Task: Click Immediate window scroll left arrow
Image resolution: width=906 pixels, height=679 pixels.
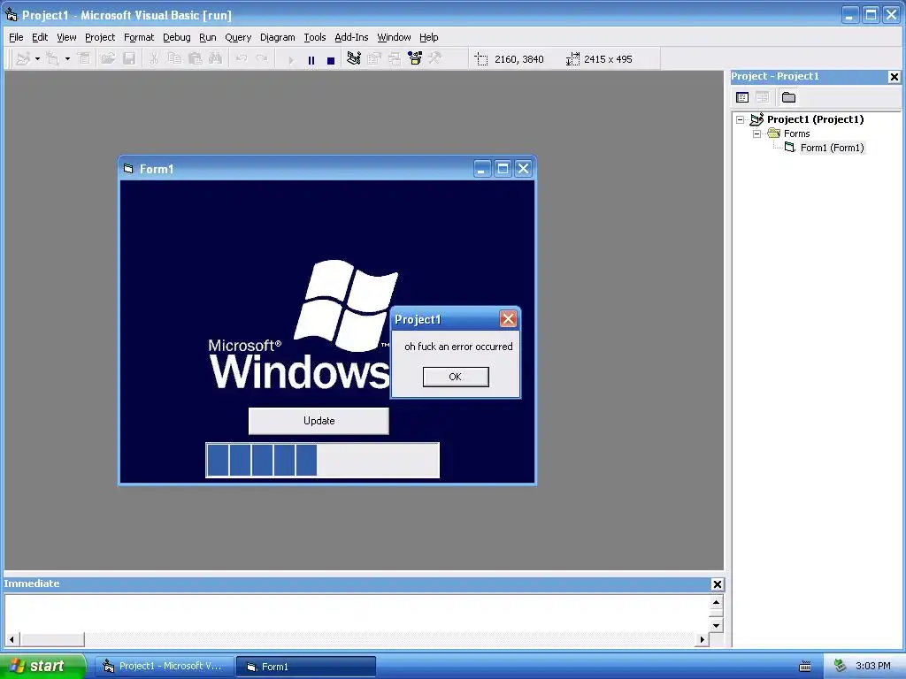Action: click(x=12, y=639)
